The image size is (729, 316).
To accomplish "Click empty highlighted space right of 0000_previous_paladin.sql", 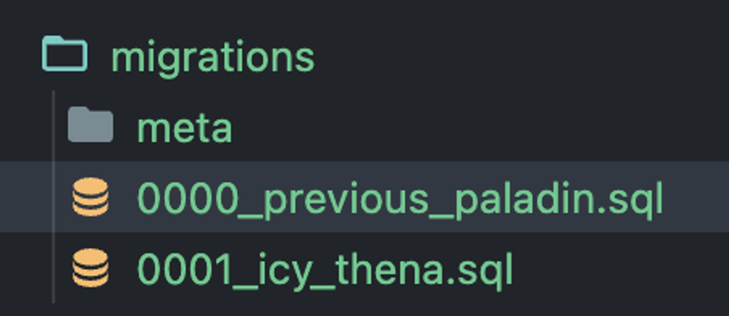I will tap(694, 197).
